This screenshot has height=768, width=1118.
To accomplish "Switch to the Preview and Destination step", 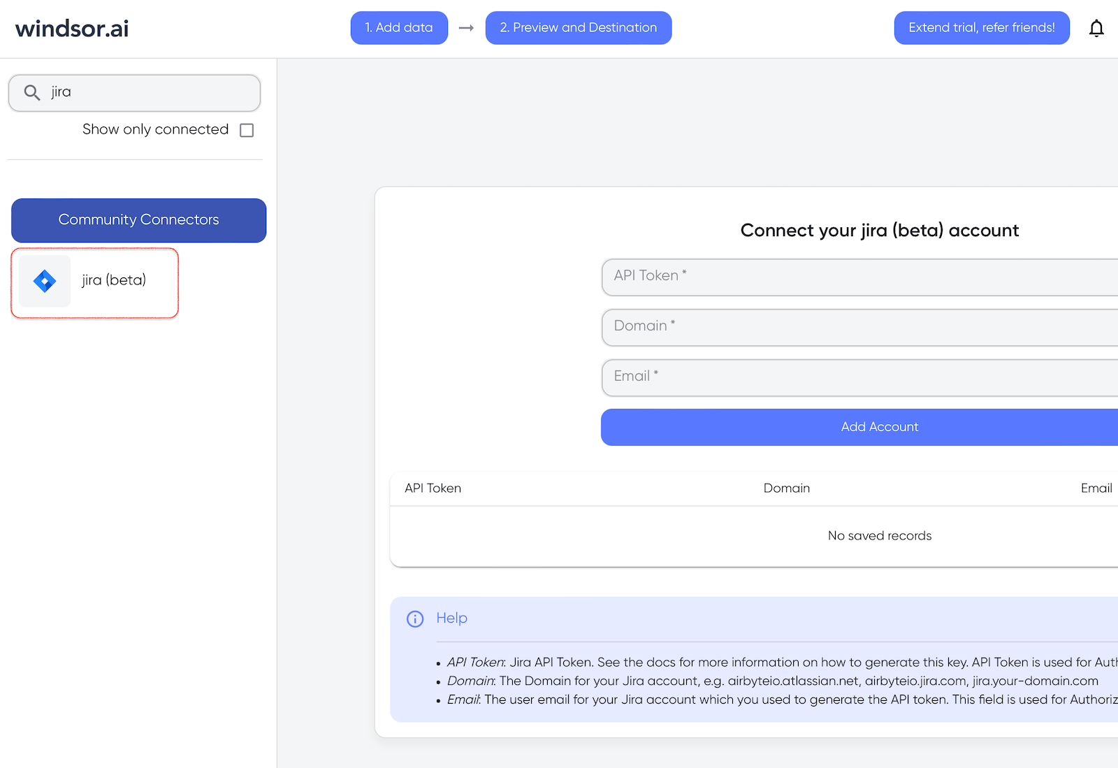I will (x=578, y=27).
